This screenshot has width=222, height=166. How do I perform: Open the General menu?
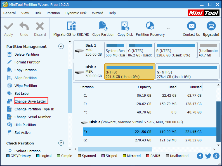click(x=10, y=13)
